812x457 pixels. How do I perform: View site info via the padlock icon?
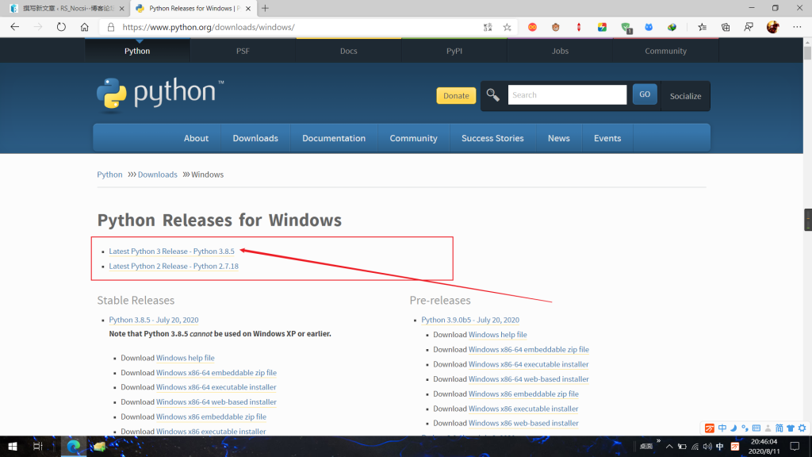tap(111, 27)
